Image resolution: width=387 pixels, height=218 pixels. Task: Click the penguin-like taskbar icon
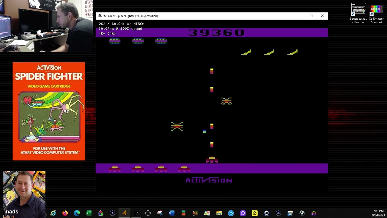pos(302,213)
